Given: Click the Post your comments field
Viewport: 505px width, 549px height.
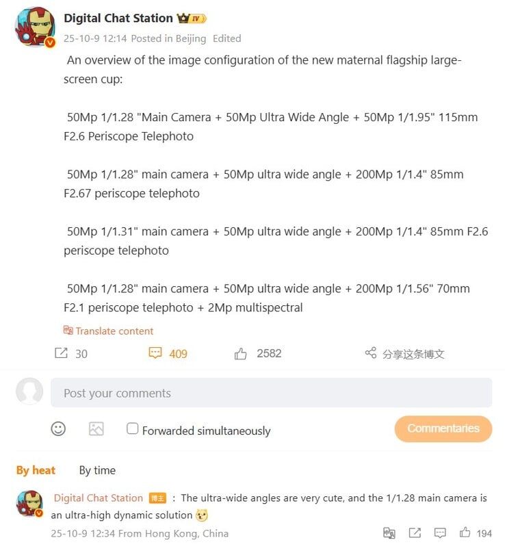Looking at the screenshot, I should [271, 392].
